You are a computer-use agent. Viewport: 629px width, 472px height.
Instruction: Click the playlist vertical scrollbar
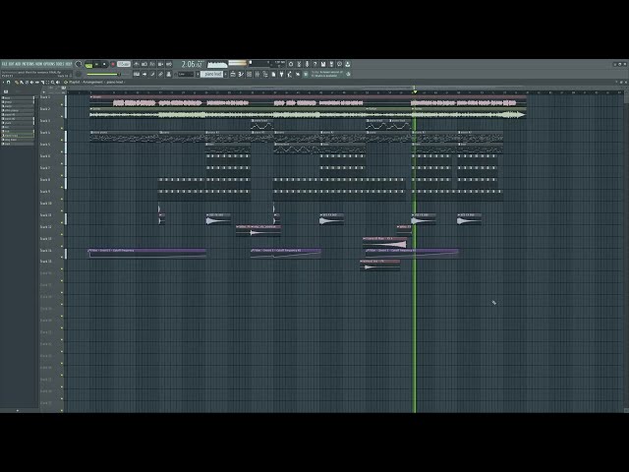tap(626, 251)
